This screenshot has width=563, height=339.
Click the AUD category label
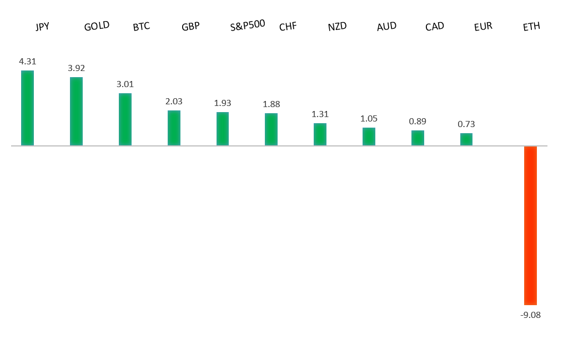coord(386,27)
